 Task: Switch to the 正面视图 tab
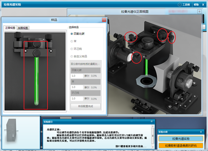pyautogui.click(x=10, y=28)
